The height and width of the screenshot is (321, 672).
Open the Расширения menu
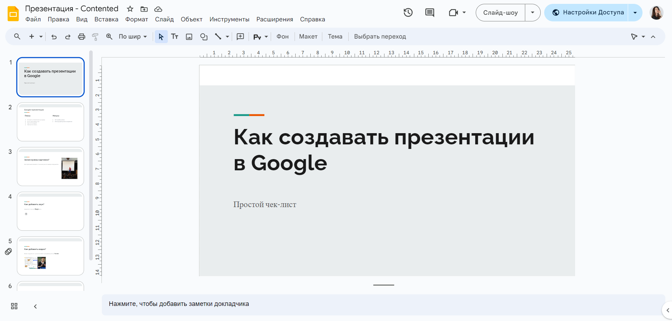tap(275, 19)
